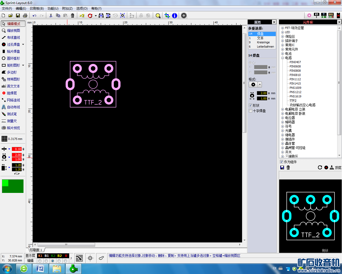The width and height of the screenshot is (342, 274).
Task: Expand the LED library folder
Action: tap(282, 32)
